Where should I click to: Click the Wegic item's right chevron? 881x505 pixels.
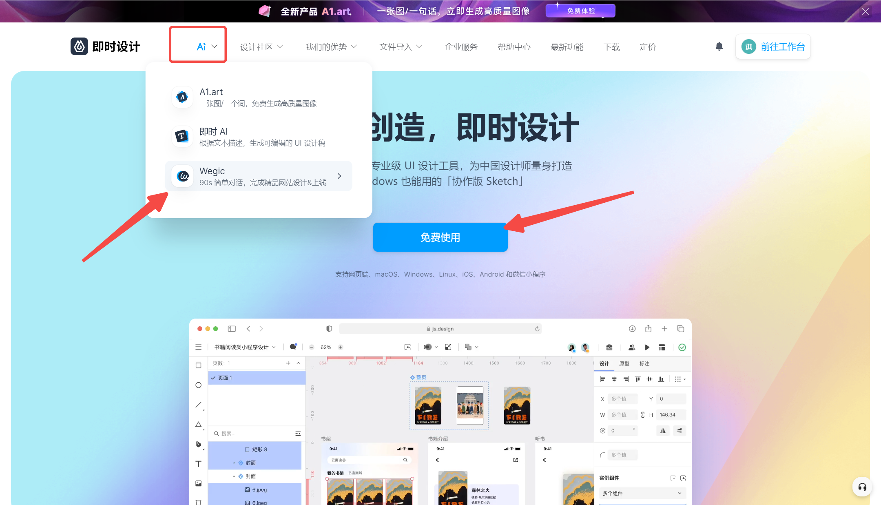[339, 176]
